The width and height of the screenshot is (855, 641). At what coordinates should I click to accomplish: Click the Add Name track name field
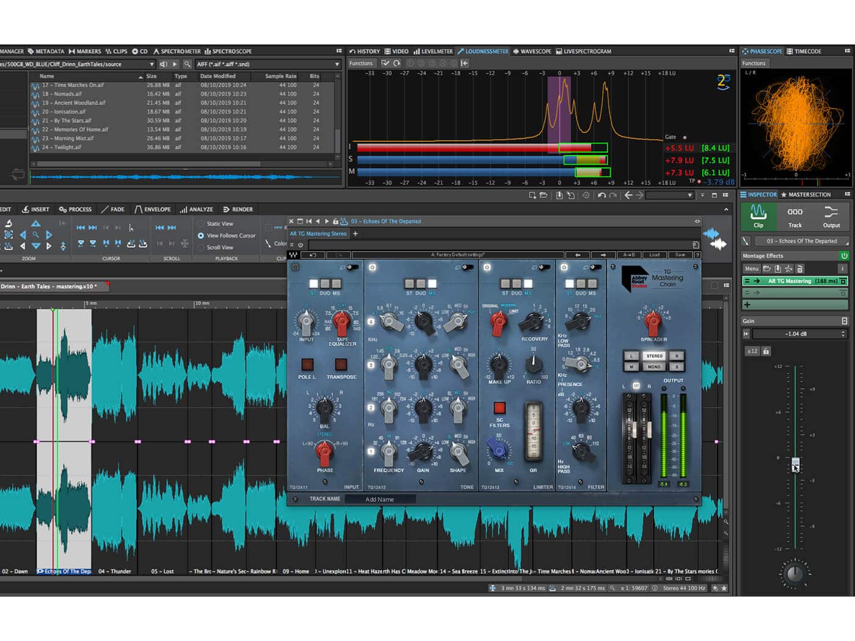click(x=380, y=499)
